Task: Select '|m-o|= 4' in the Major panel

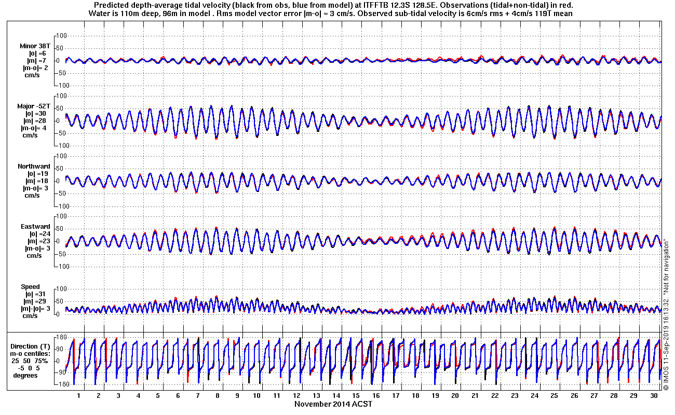Action: click(34, 128)
